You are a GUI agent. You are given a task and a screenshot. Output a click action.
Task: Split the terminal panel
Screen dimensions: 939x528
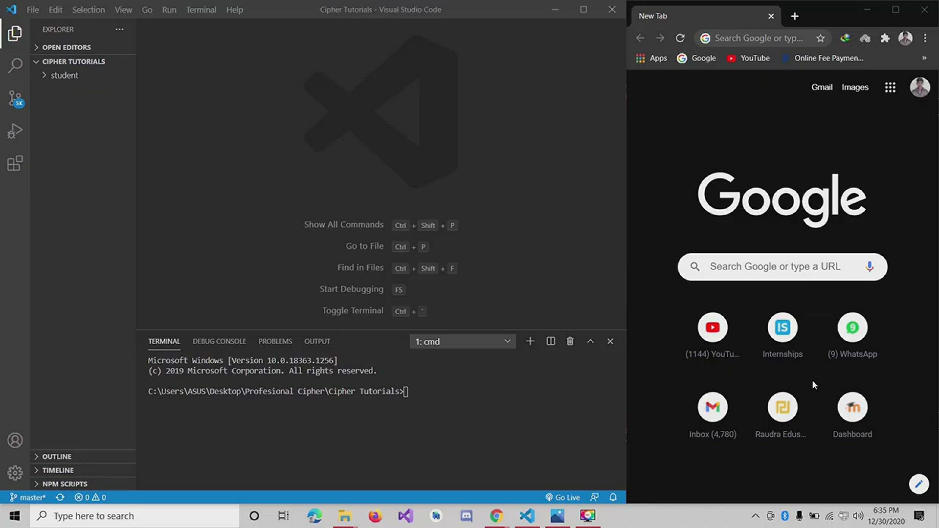pos(551,341)
